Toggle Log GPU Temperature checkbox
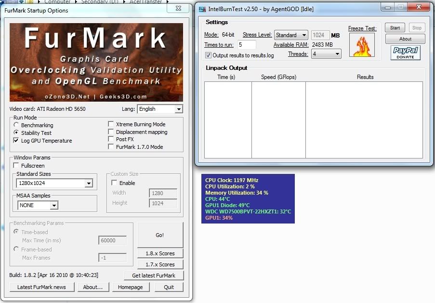Screen dimensions: 435x303 (x=16, y=141)
